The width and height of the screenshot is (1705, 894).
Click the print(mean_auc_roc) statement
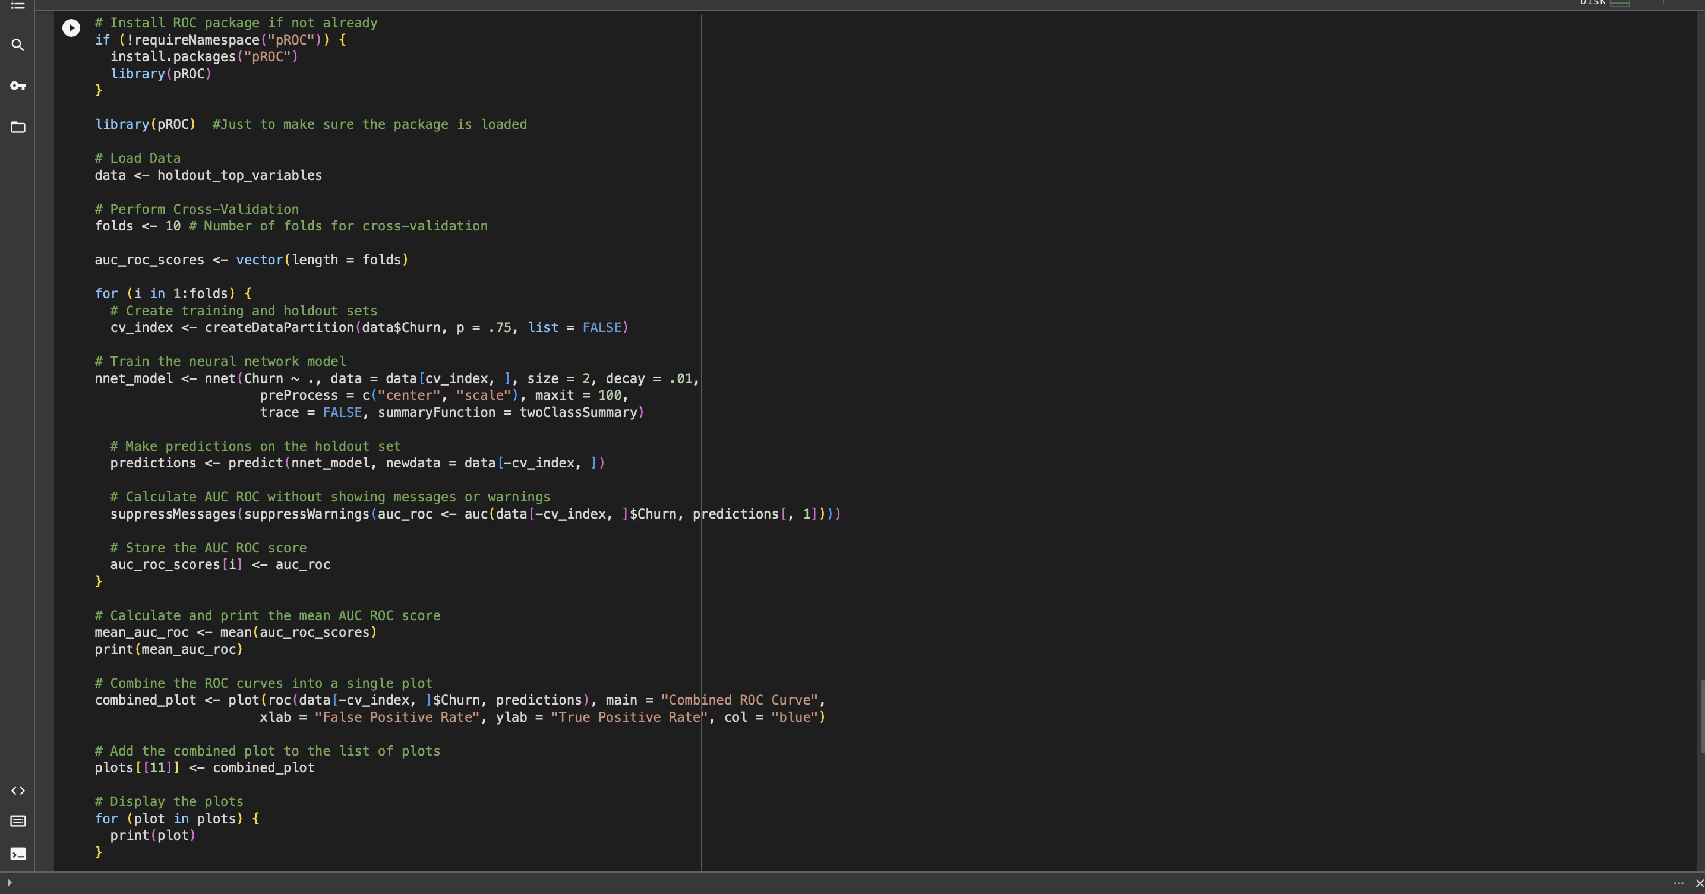pyautogui.click(x=169, y=650)
